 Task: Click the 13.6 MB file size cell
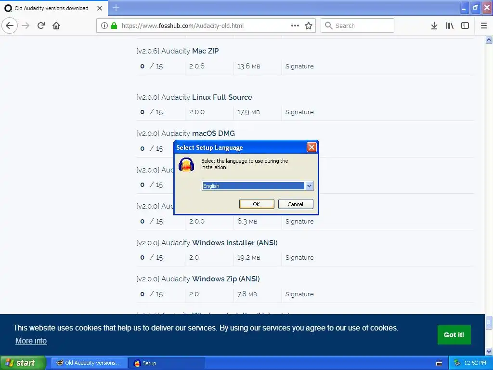pyautogui.click(x=249, y=66)
